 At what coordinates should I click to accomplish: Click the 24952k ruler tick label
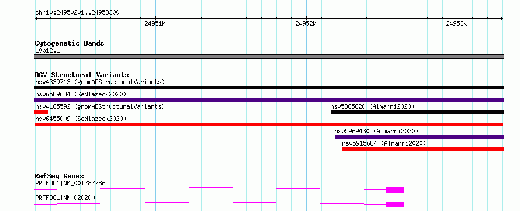(x=306, y=23)
